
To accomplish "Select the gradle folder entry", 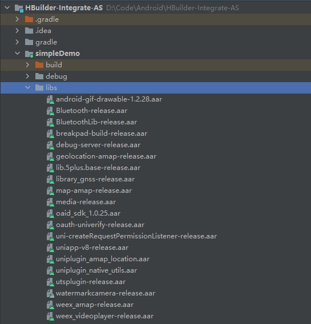I will (46, 42).
